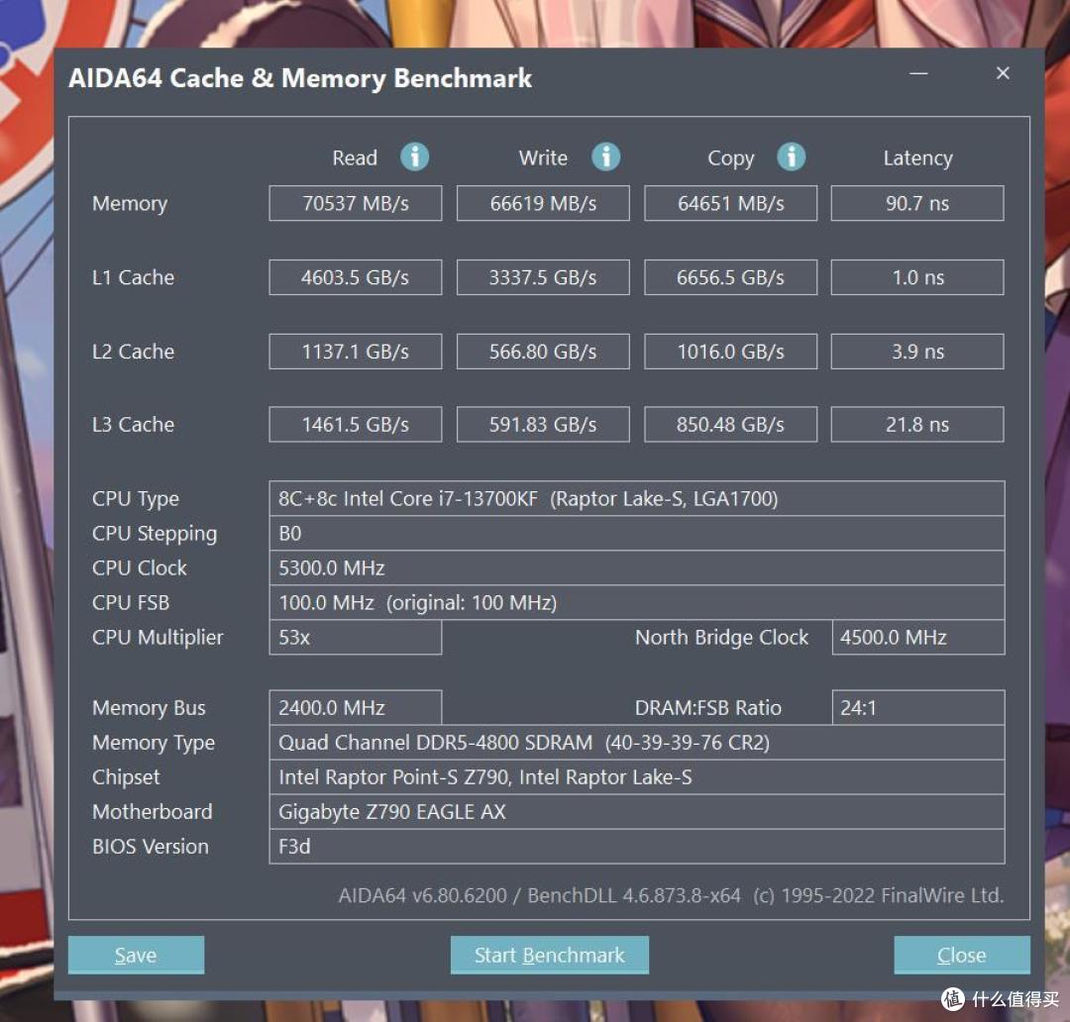Click the BIOS Version value F3d

[637, 847]
